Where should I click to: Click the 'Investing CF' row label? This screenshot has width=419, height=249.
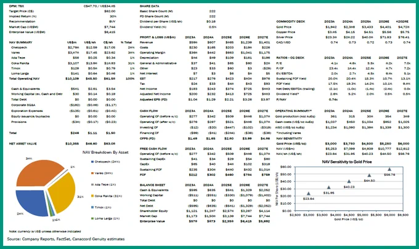(149, 127)
